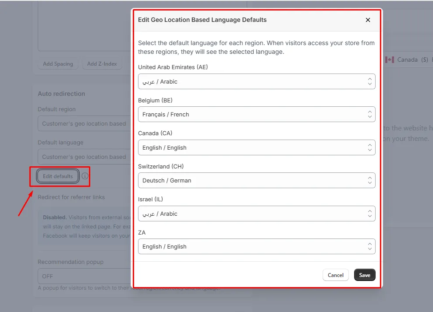Click 'Redirect for referrer links' label
Viewport: 433px width, 312px height.
71,197
